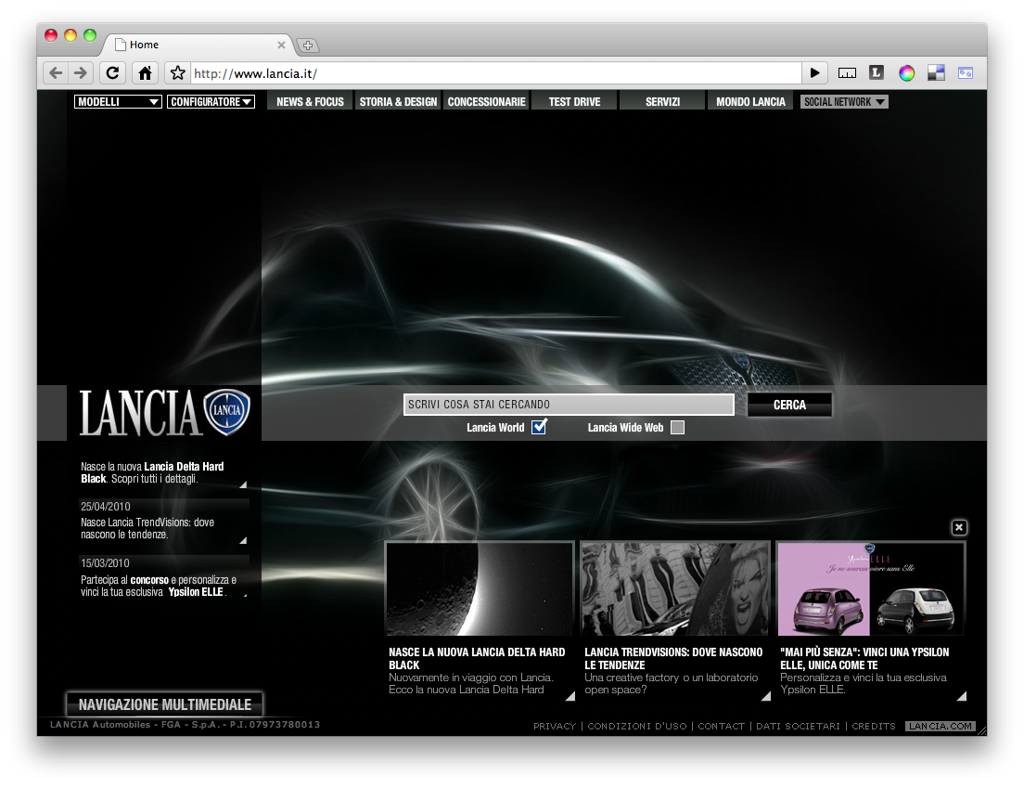The height and width of the screenshot is (787, 1024).
Task: Open the Credits footer link
Action: 874,726
